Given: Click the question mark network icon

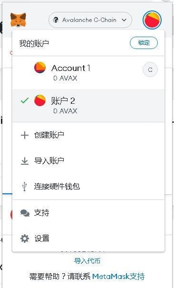Looking at the screenshot, I should pyautogui.click(x=56, y=20).
